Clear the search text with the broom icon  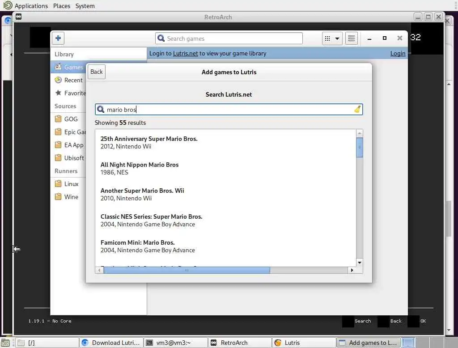(357, 109)
